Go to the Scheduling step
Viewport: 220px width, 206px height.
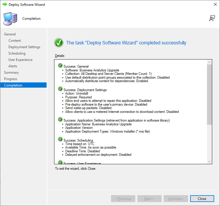coord(17,53)
